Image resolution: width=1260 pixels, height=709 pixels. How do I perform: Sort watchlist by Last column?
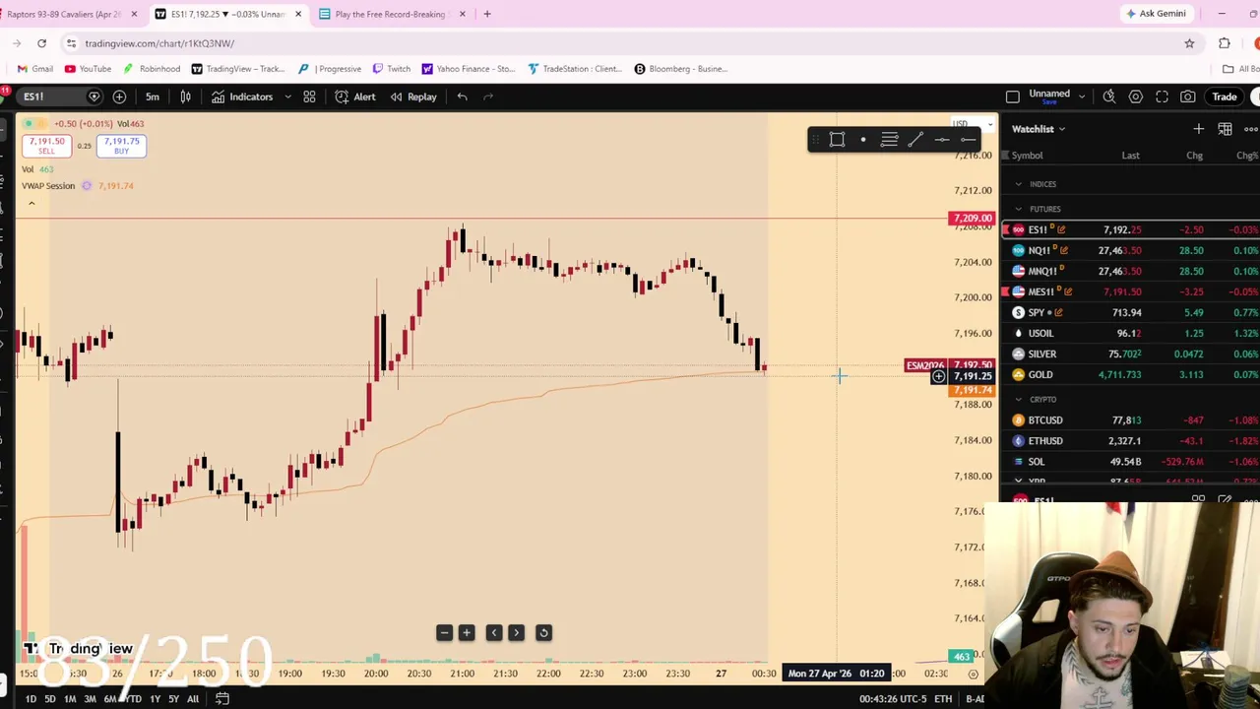tap(1130, 156)
